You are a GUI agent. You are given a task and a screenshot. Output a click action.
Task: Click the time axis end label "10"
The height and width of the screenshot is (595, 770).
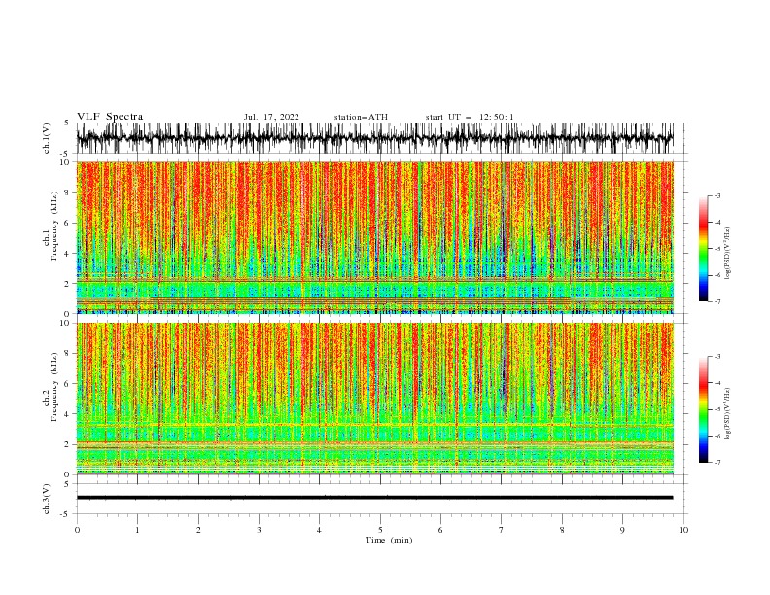click(x=683, y=530)
